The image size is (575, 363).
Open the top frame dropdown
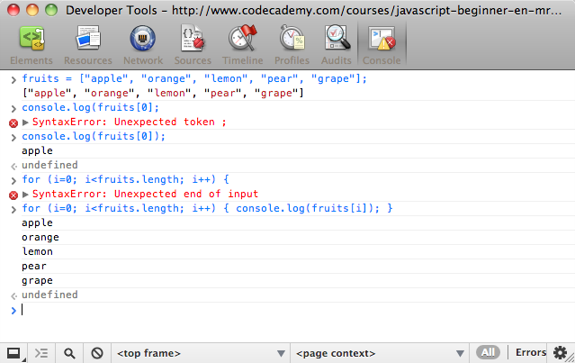point(198,353)
